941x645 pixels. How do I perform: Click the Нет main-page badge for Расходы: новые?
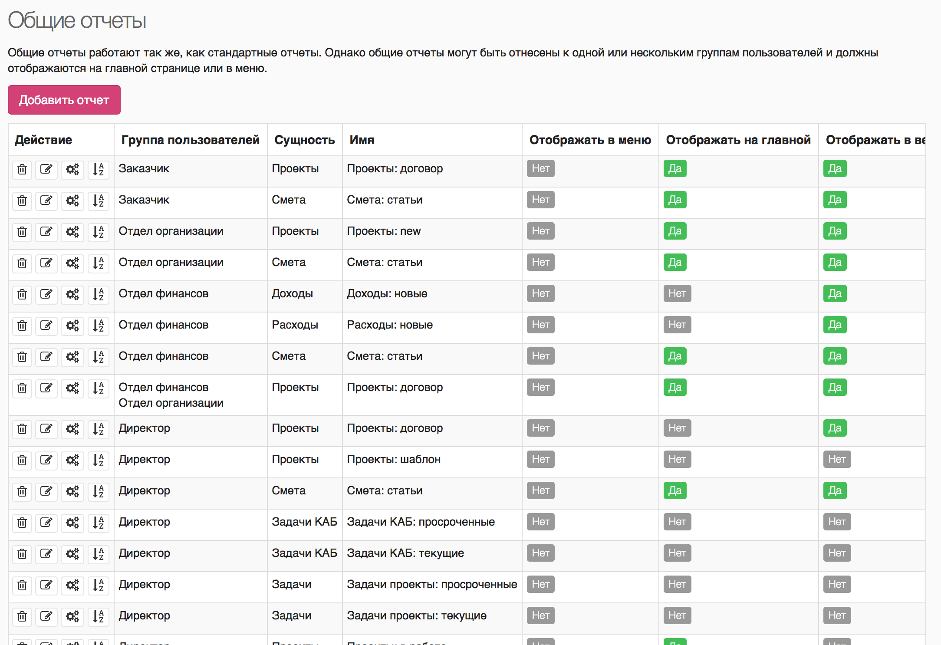click(677, 325)
